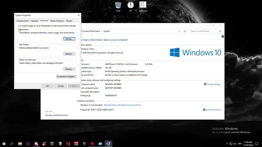Click the light blue window taskbar icon
This screenshot has height=147, width=262.
(100, 143)
